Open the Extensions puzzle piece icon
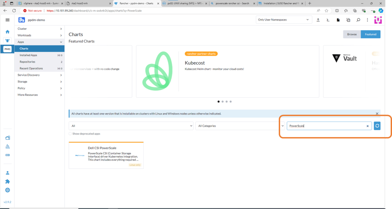This screenshot has height=209, width=392. pos(7,181)
